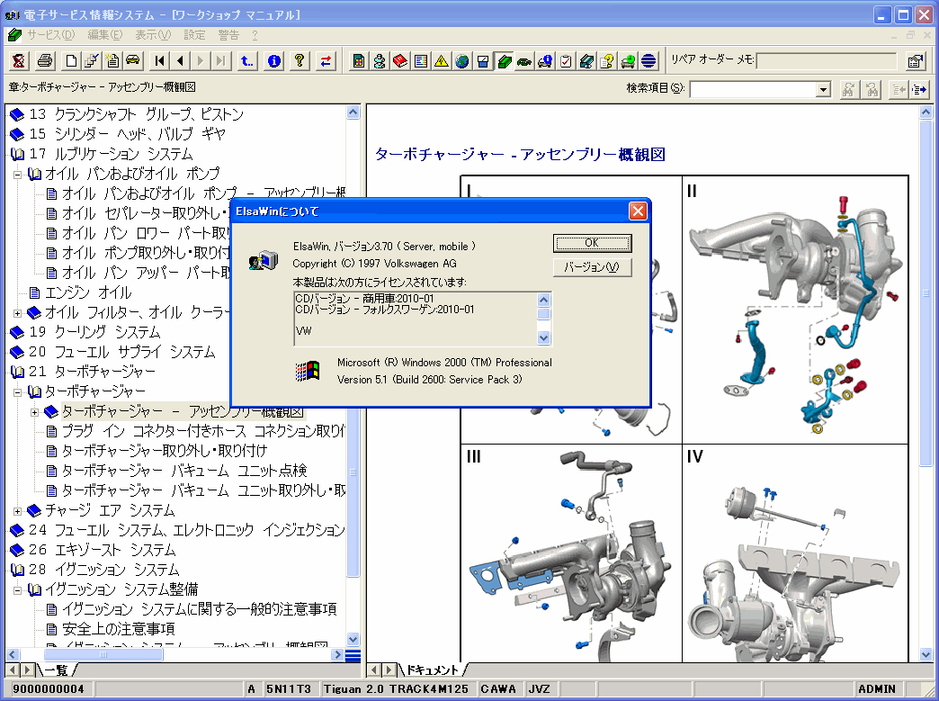The height and width of the screenshot is (701, 939).
Task: Click the blue striped globe icon
Action: coord(648,60)
